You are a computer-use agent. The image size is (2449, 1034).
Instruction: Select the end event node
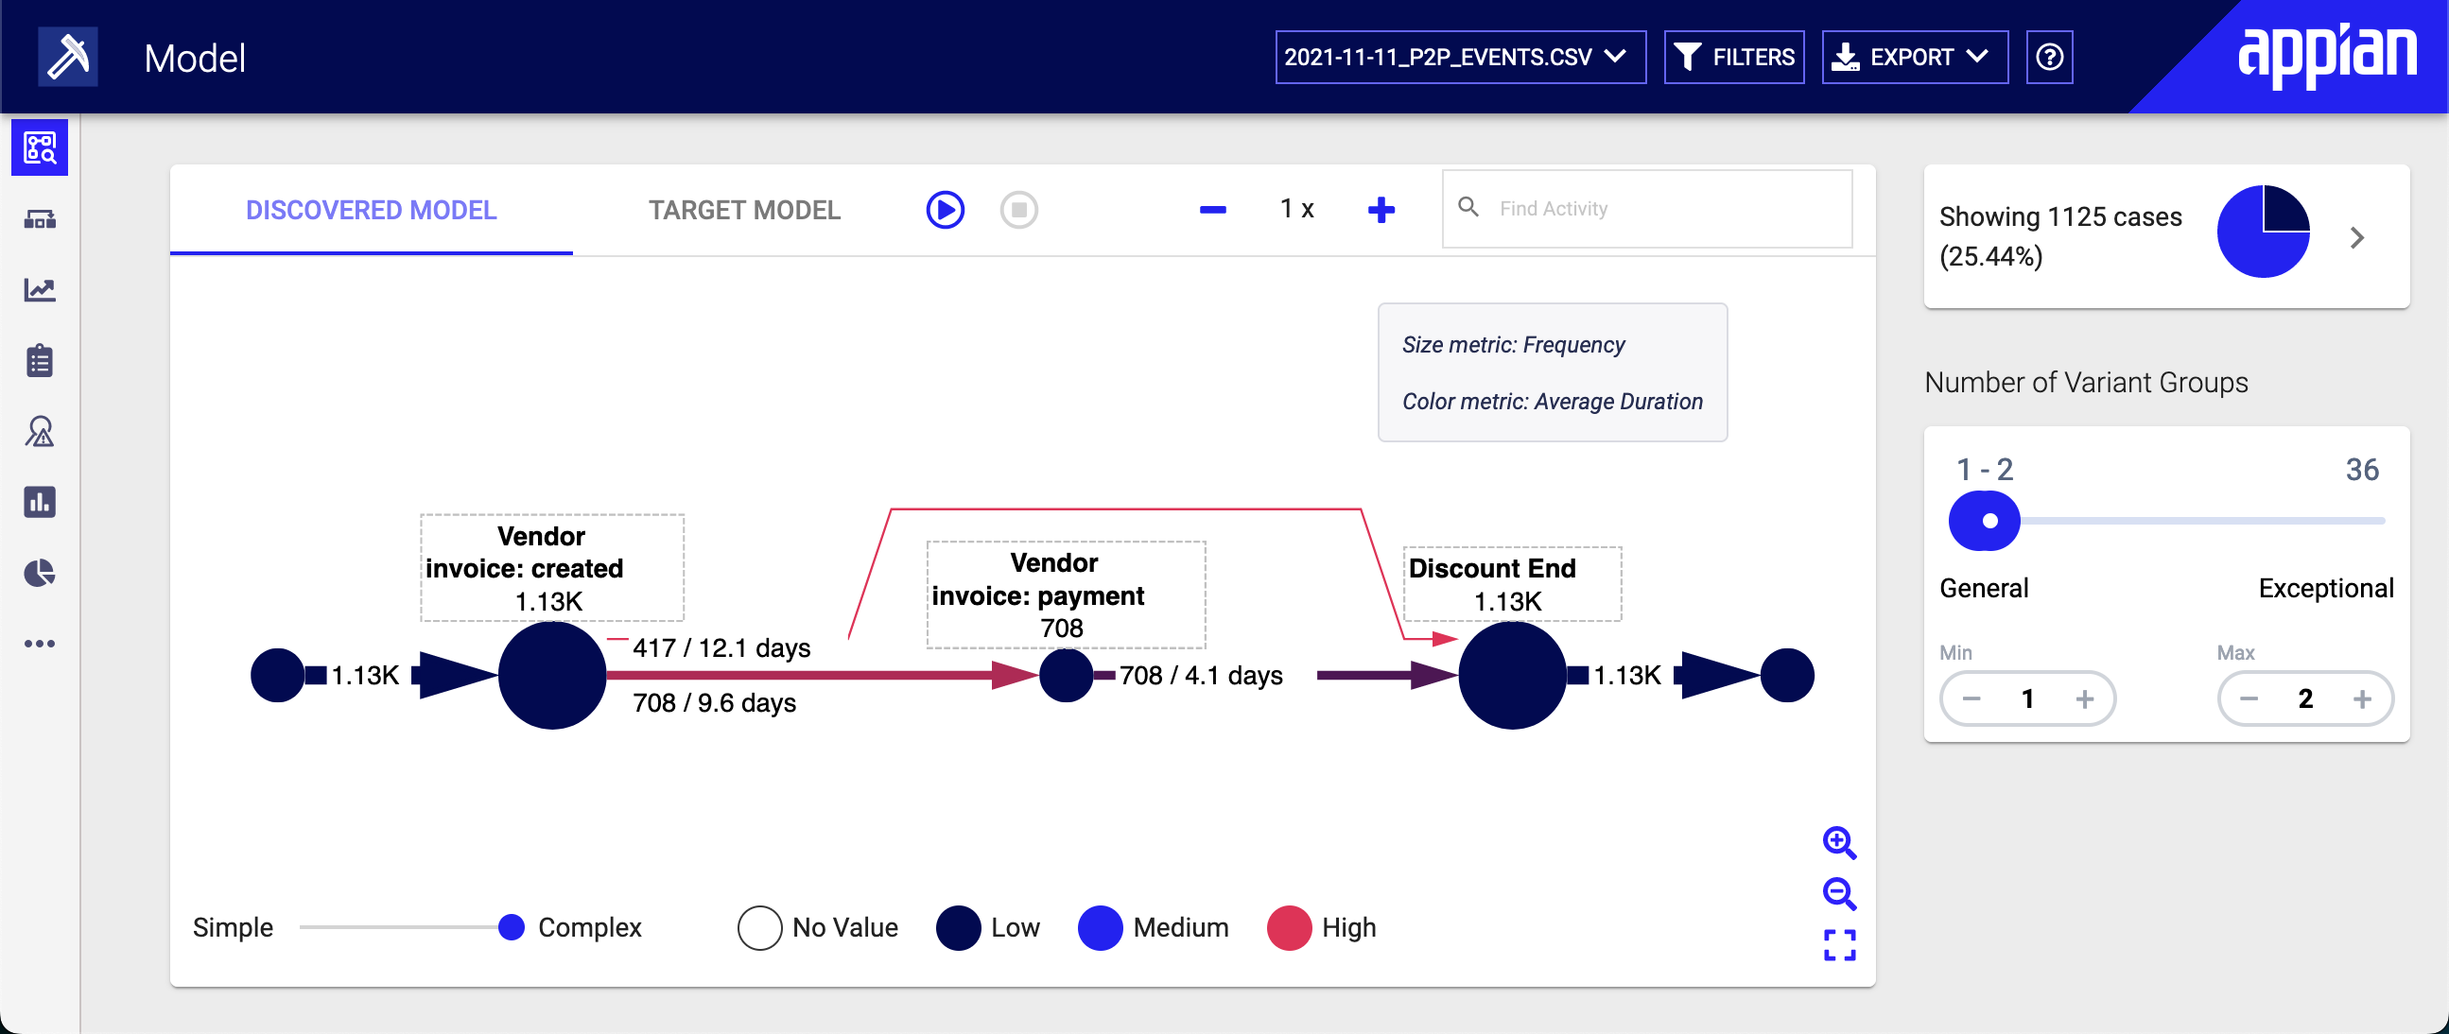point(1787,676)
